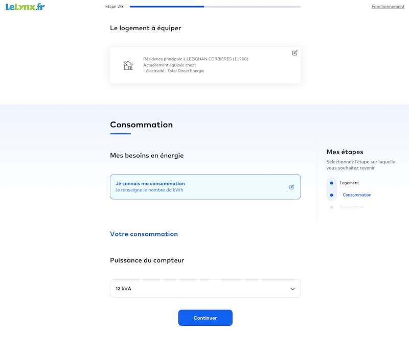Image resolution: width=409 pixels, height=338 pixels.
Task: Click the LeLynx.fr logo
Action: coord(25,7)
